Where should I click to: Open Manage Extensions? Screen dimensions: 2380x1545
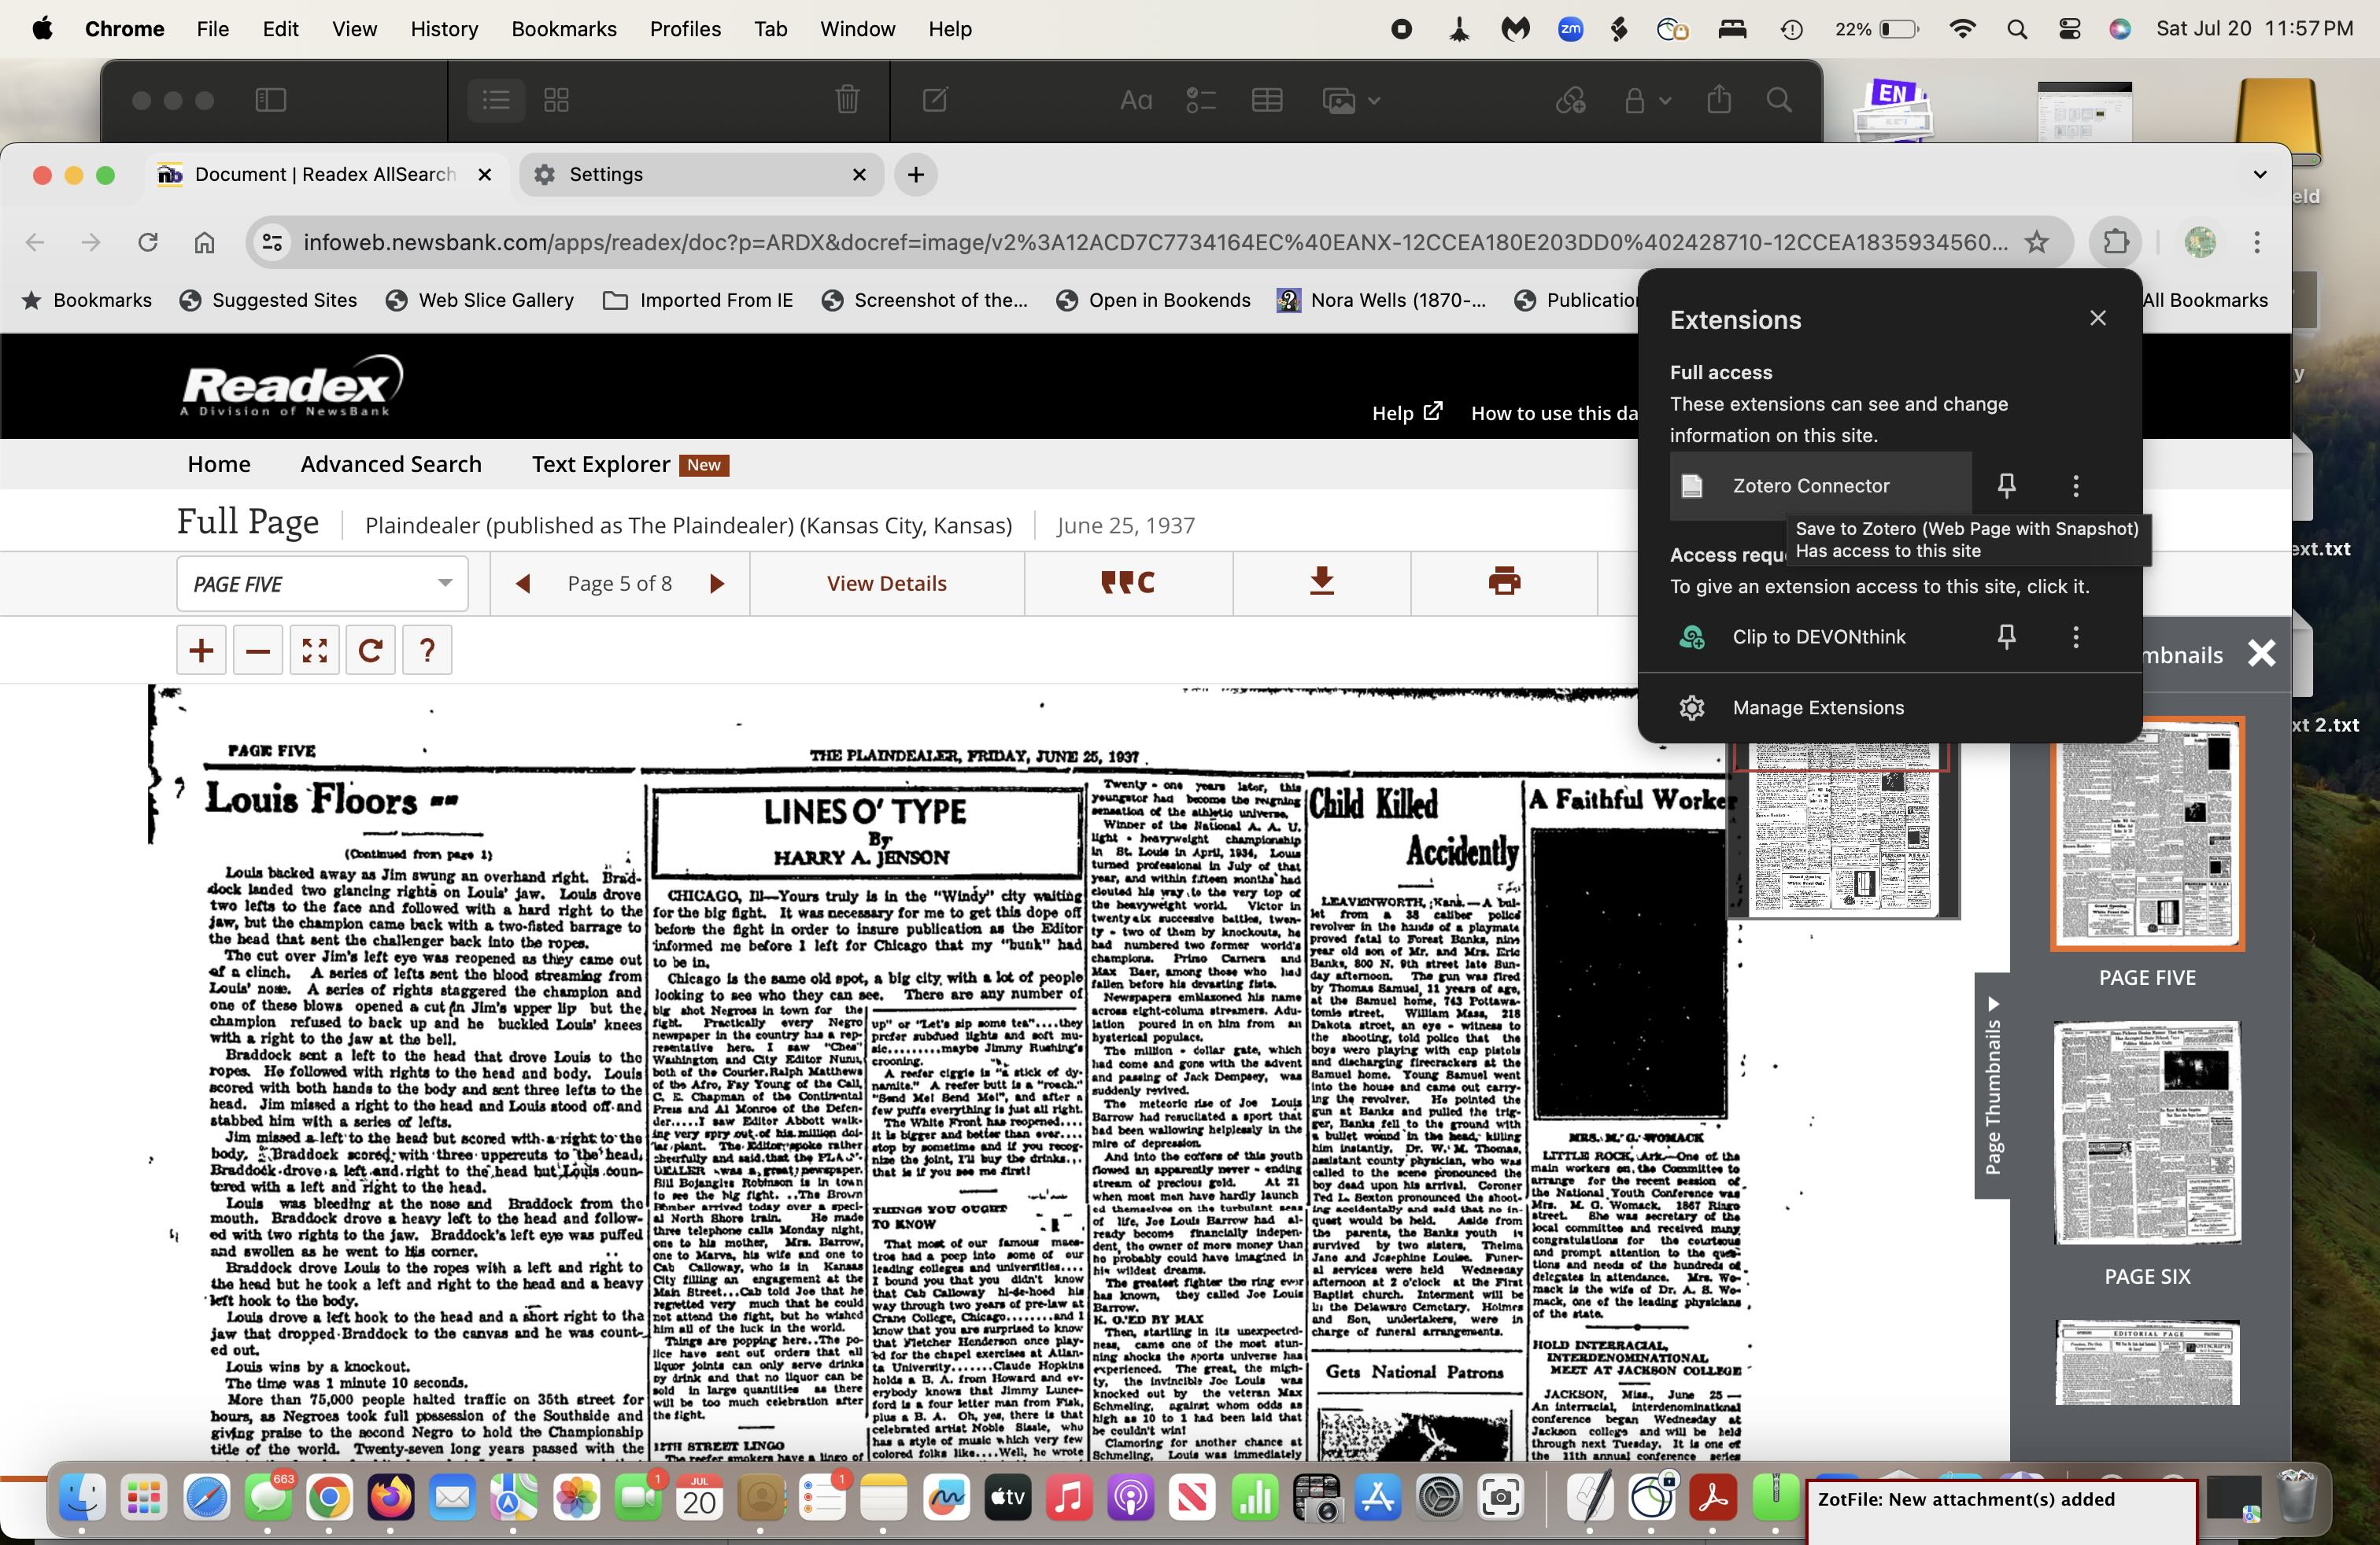pyautogui.click(x=1817, y=707)
